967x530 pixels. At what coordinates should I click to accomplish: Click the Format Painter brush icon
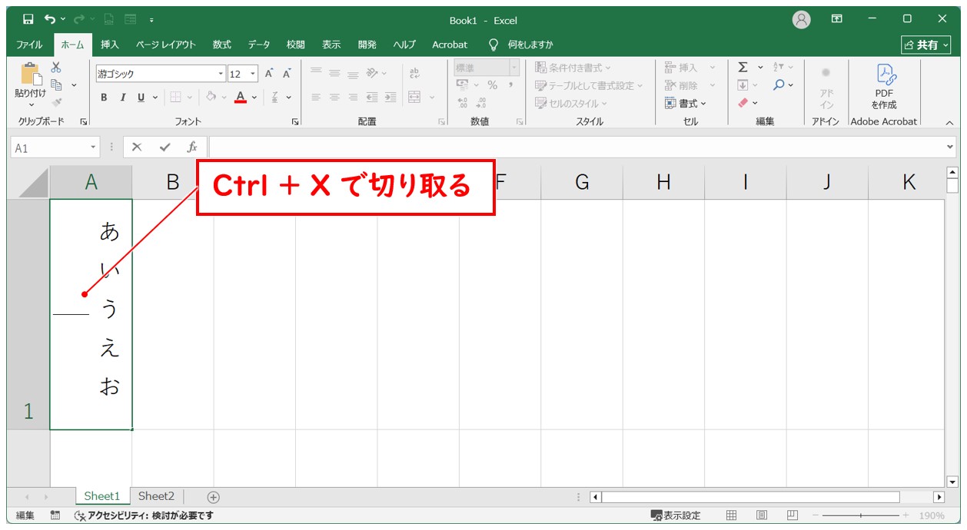tap(56, 101)
